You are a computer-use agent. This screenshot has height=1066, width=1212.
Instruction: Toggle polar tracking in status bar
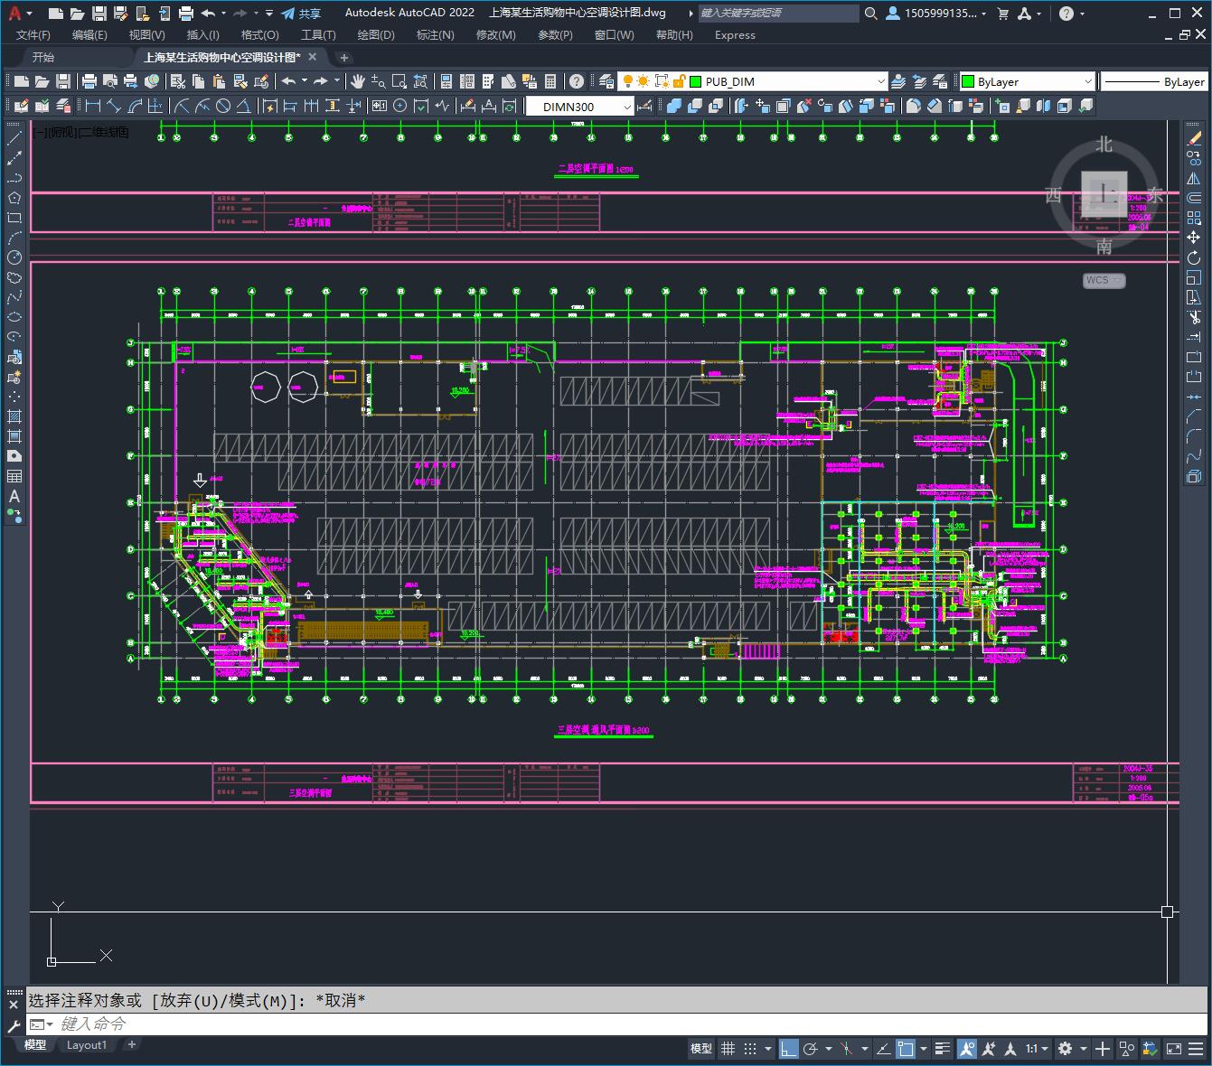pos(811,1049)
